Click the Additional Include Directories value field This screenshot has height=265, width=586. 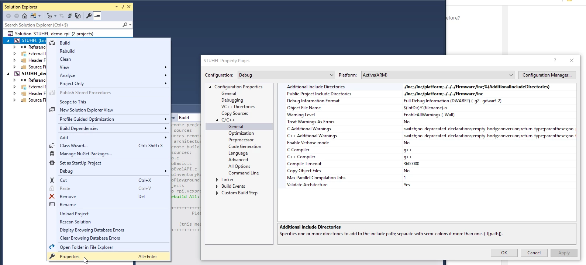489,87
